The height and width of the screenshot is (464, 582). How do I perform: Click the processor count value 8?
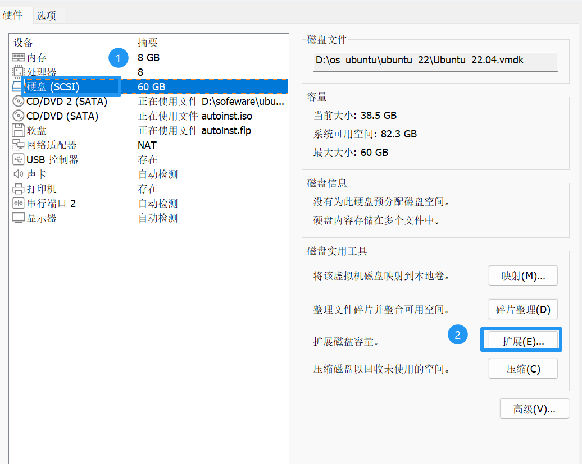click(x=140, y=72)
